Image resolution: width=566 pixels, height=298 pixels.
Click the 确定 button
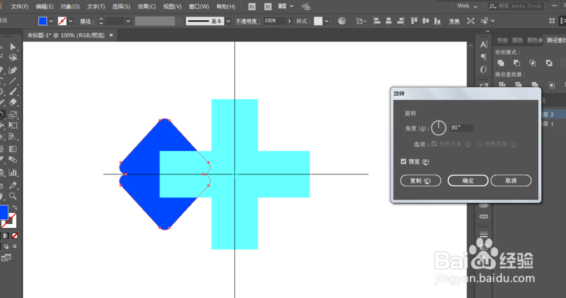tap(468, 181)
